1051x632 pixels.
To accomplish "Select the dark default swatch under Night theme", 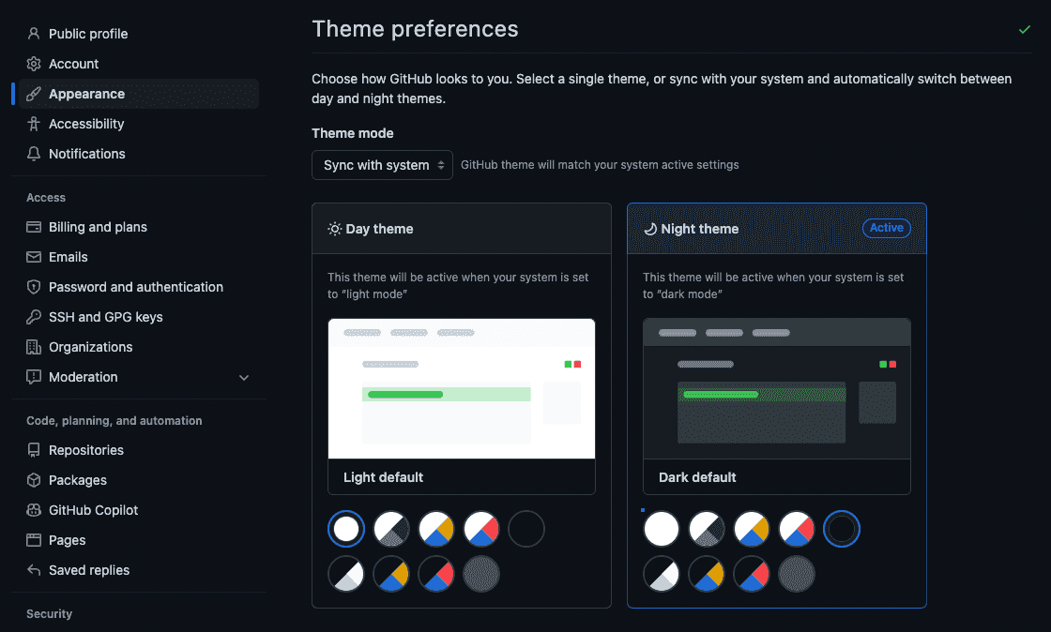I will coord(842,530).
